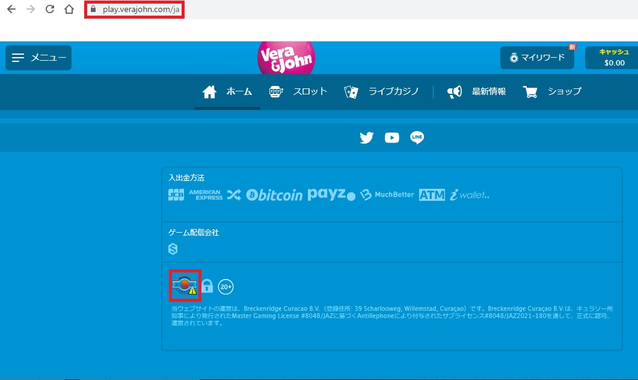Open the メニュー hamburger menu
Viewport: 638px width, 380px height.
pyautogui.click(x=38, y=58)
